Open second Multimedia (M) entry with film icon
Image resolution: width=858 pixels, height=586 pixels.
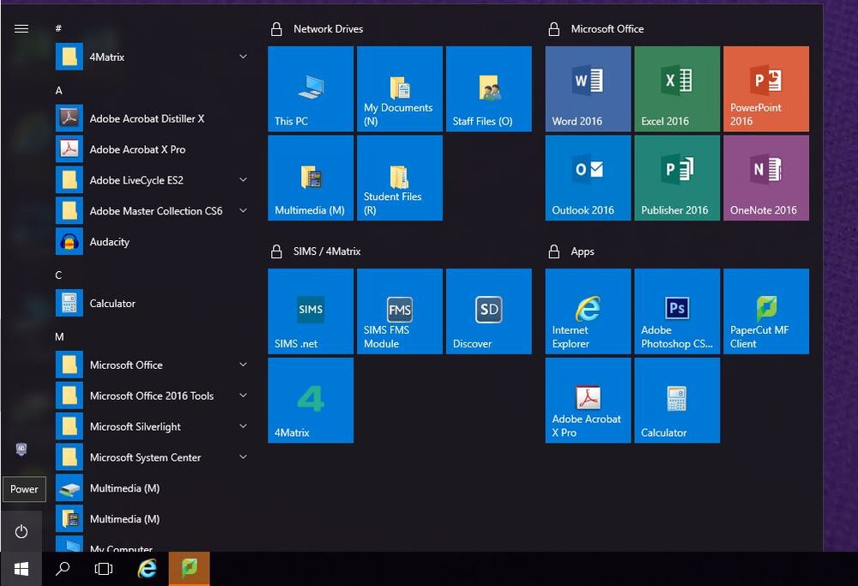pyautogui.click(x=152, y=519)
